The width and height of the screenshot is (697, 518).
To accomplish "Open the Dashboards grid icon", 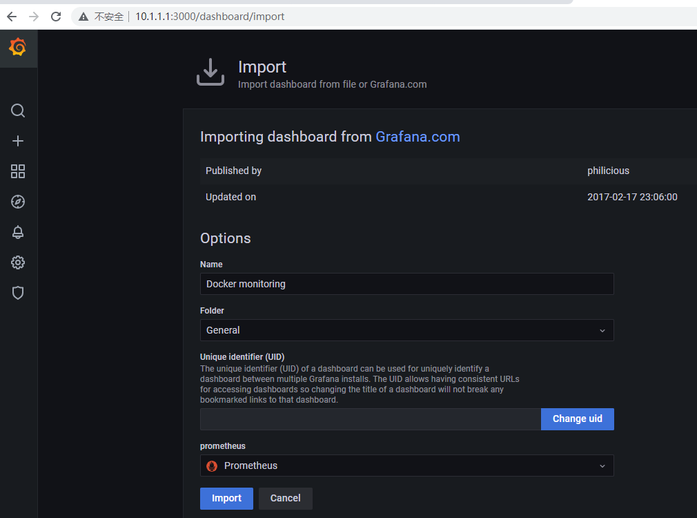I will coord(18,171).
